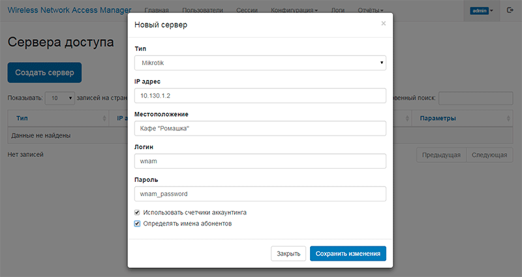The width and height of the screenshot is (522, 277).
Task: Toggle Использовать счетчики аккаунтинга checkbox
Action: 137,212
